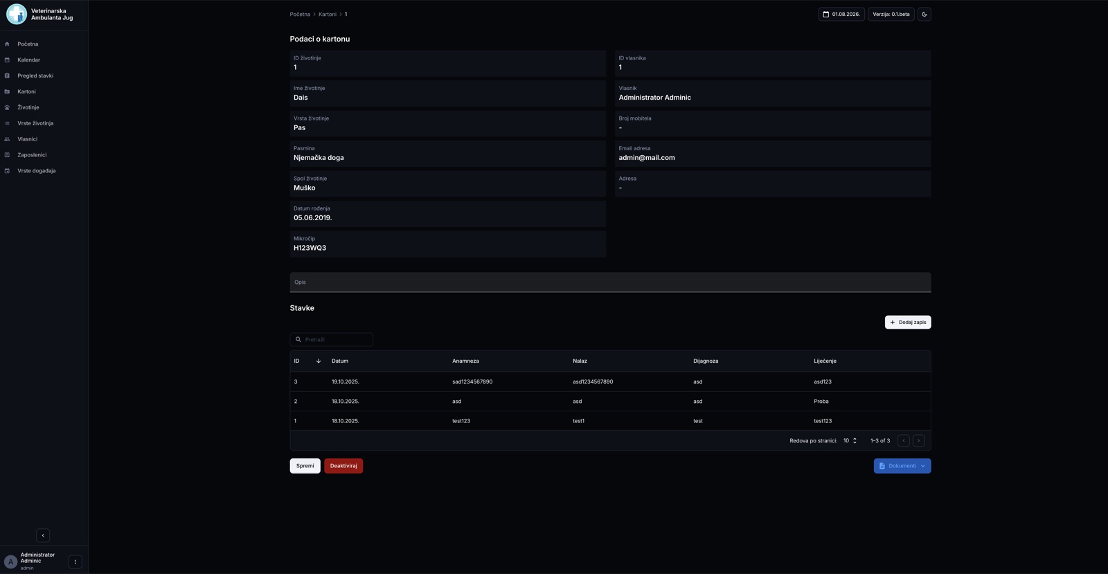
Task: Follow the Kartoni breadcrumb link
Action: pyautogui.click(x=328, y=14)
